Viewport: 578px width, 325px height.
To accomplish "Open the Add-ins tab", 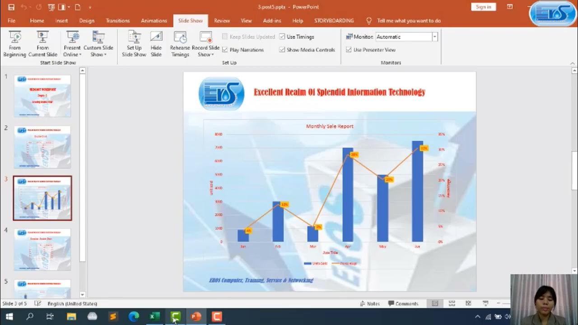I will coord(272,21).
